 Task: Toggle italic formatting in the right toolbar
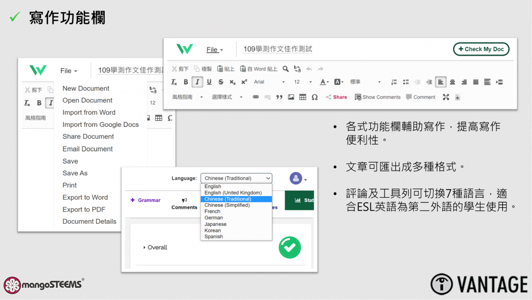tap(197, 82)
